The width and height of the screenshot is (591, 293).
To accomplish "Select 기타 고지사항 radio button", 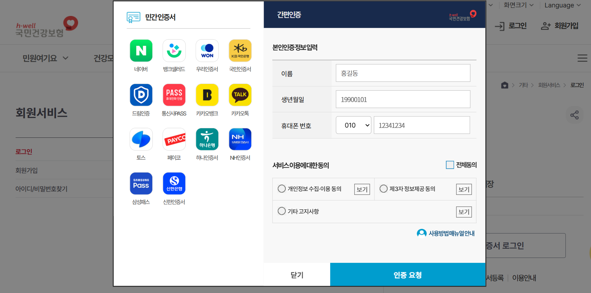I will [x=281, y=211].
